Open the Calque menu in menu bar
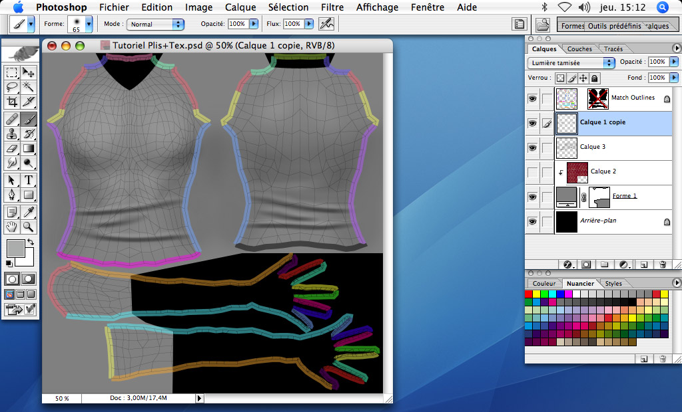Image resolution: width=682 pixels, height=412 pixels. point(240,7)
